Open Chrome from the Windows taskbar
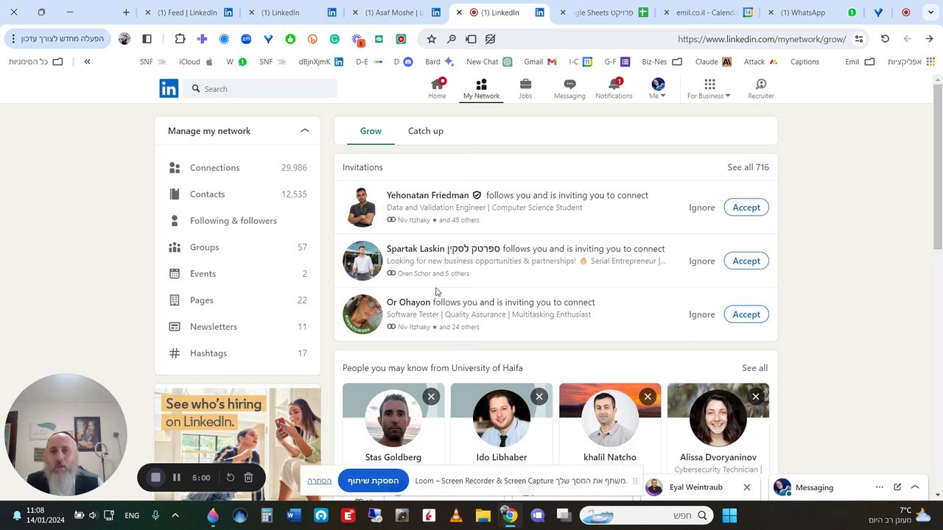The height and width of the screenshot is (530, 943). (x=509, y=515)
